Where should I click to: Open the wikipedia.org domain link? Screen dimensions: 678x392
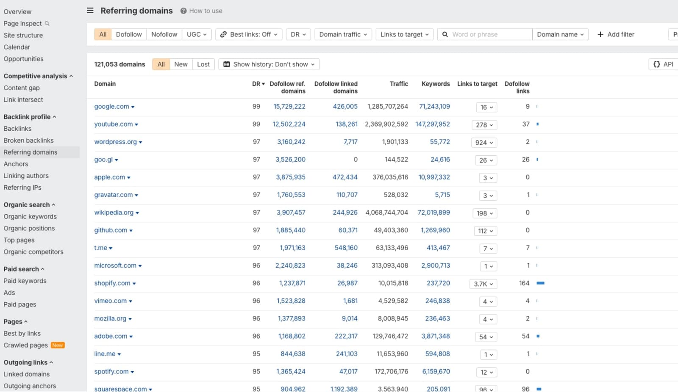click(114, 213)
